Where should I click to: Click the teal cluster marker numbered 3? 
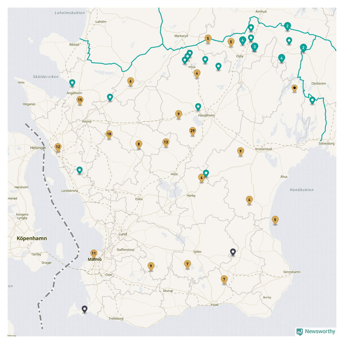[x=254, y=47]
